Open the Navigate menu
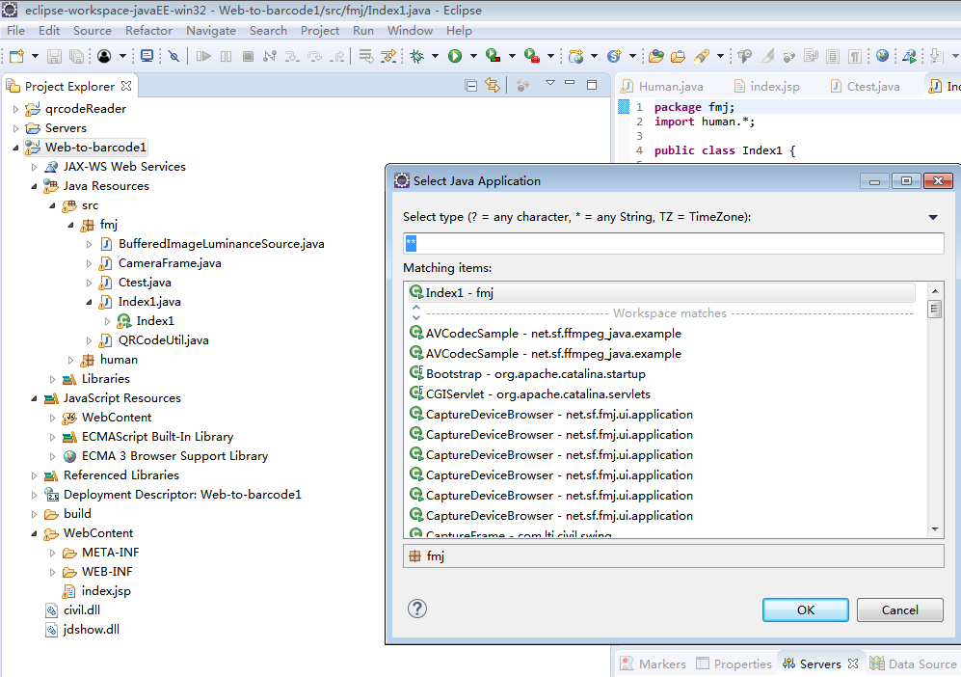This screenshot has height=677, width=961. [211, 31]
